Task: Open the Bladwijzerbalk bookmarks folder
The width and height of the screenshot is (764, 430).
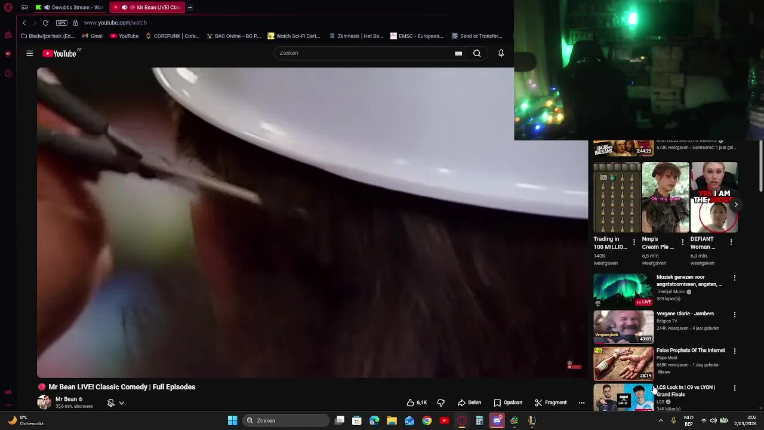Action: 48,36
